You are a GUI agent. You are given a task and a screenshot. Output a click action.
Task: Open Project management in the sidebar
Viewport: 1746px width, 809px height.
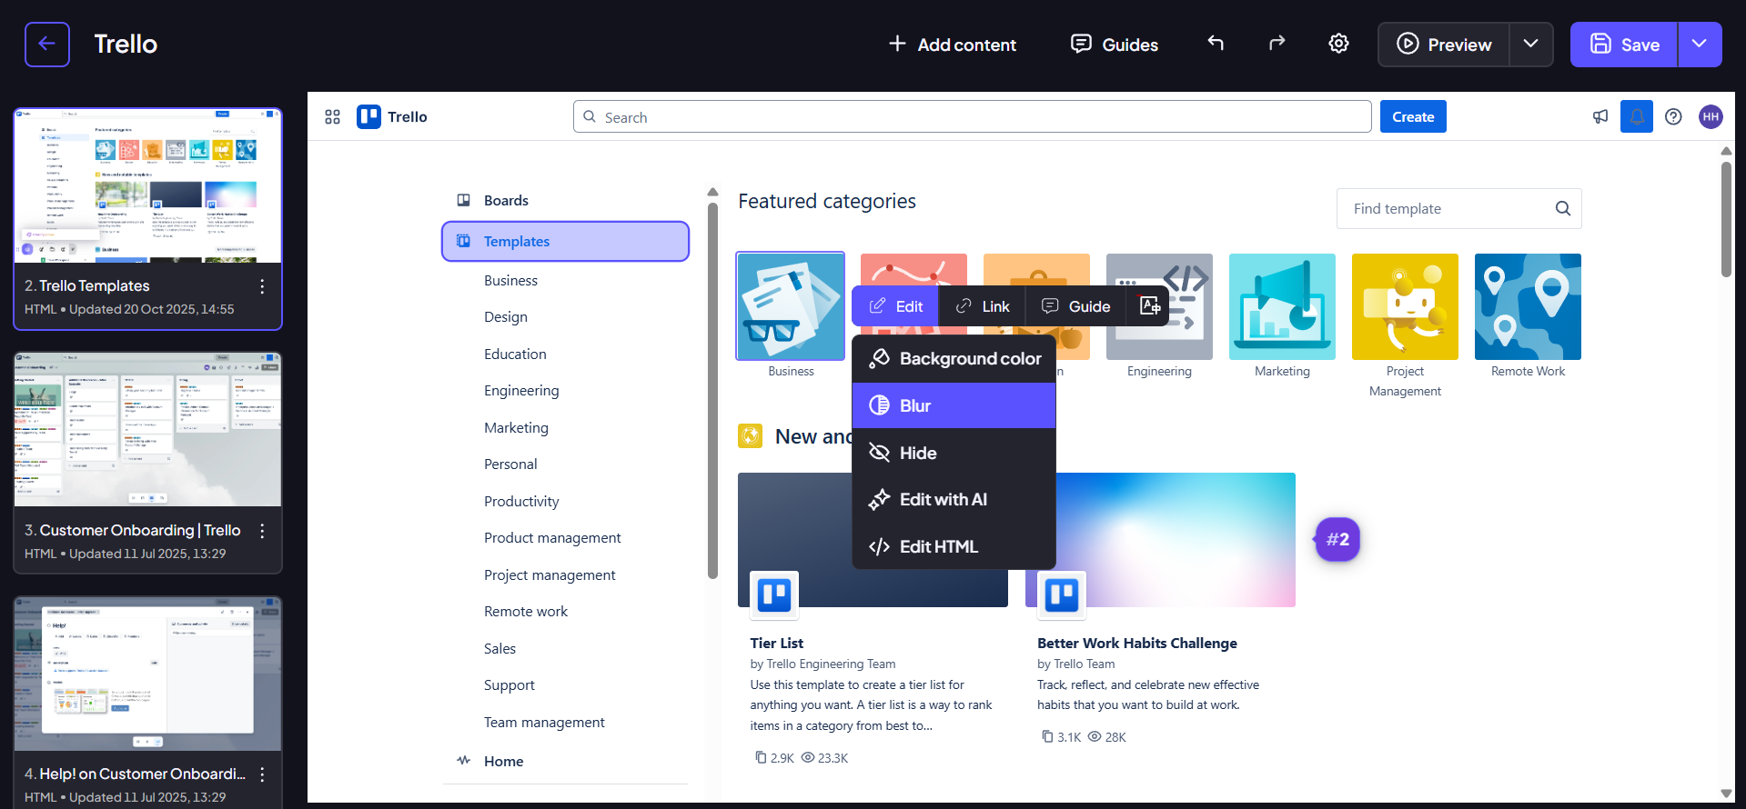[550, 574]
